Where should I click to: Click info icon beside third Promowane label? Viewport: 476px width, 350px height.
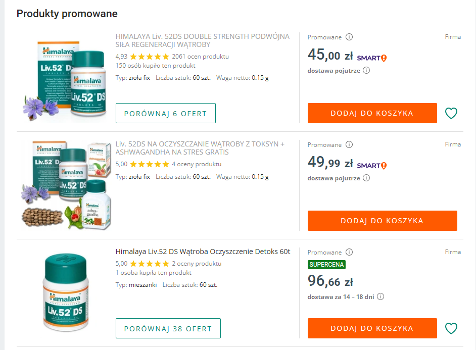(x=349, y=252)
